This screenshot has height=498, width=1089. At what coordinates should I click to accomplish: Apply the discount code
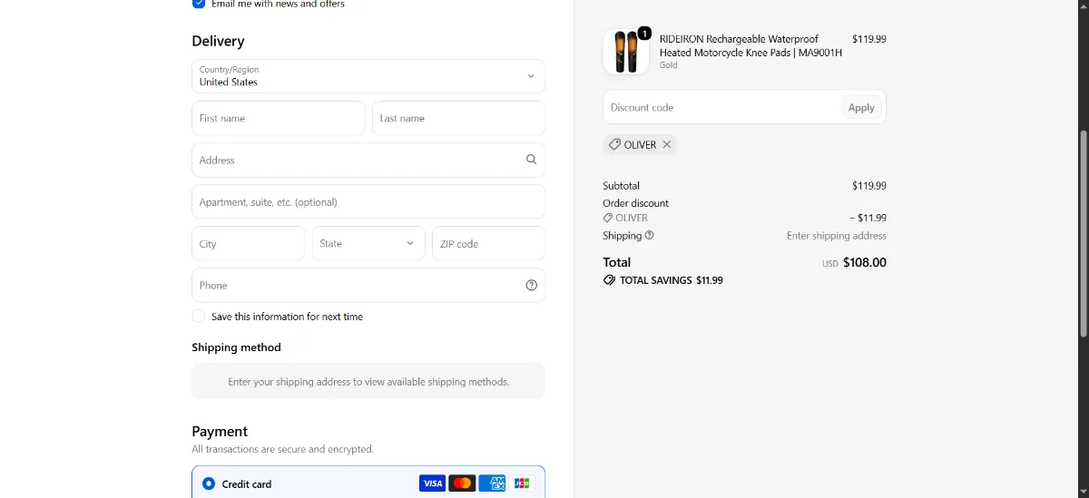click(861, 107)
